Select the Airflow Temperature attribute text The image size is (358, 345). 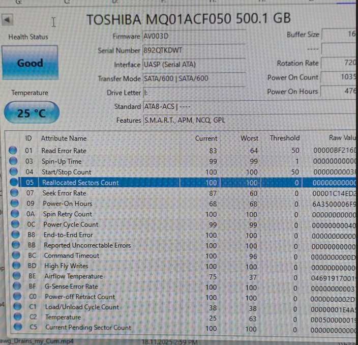point(74,276)
